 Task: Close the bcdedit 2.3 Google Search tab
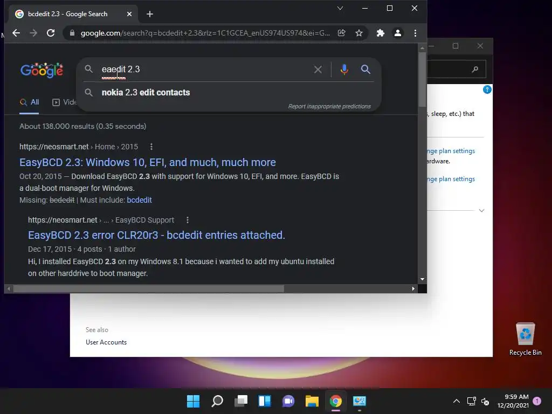pos(129,14)
